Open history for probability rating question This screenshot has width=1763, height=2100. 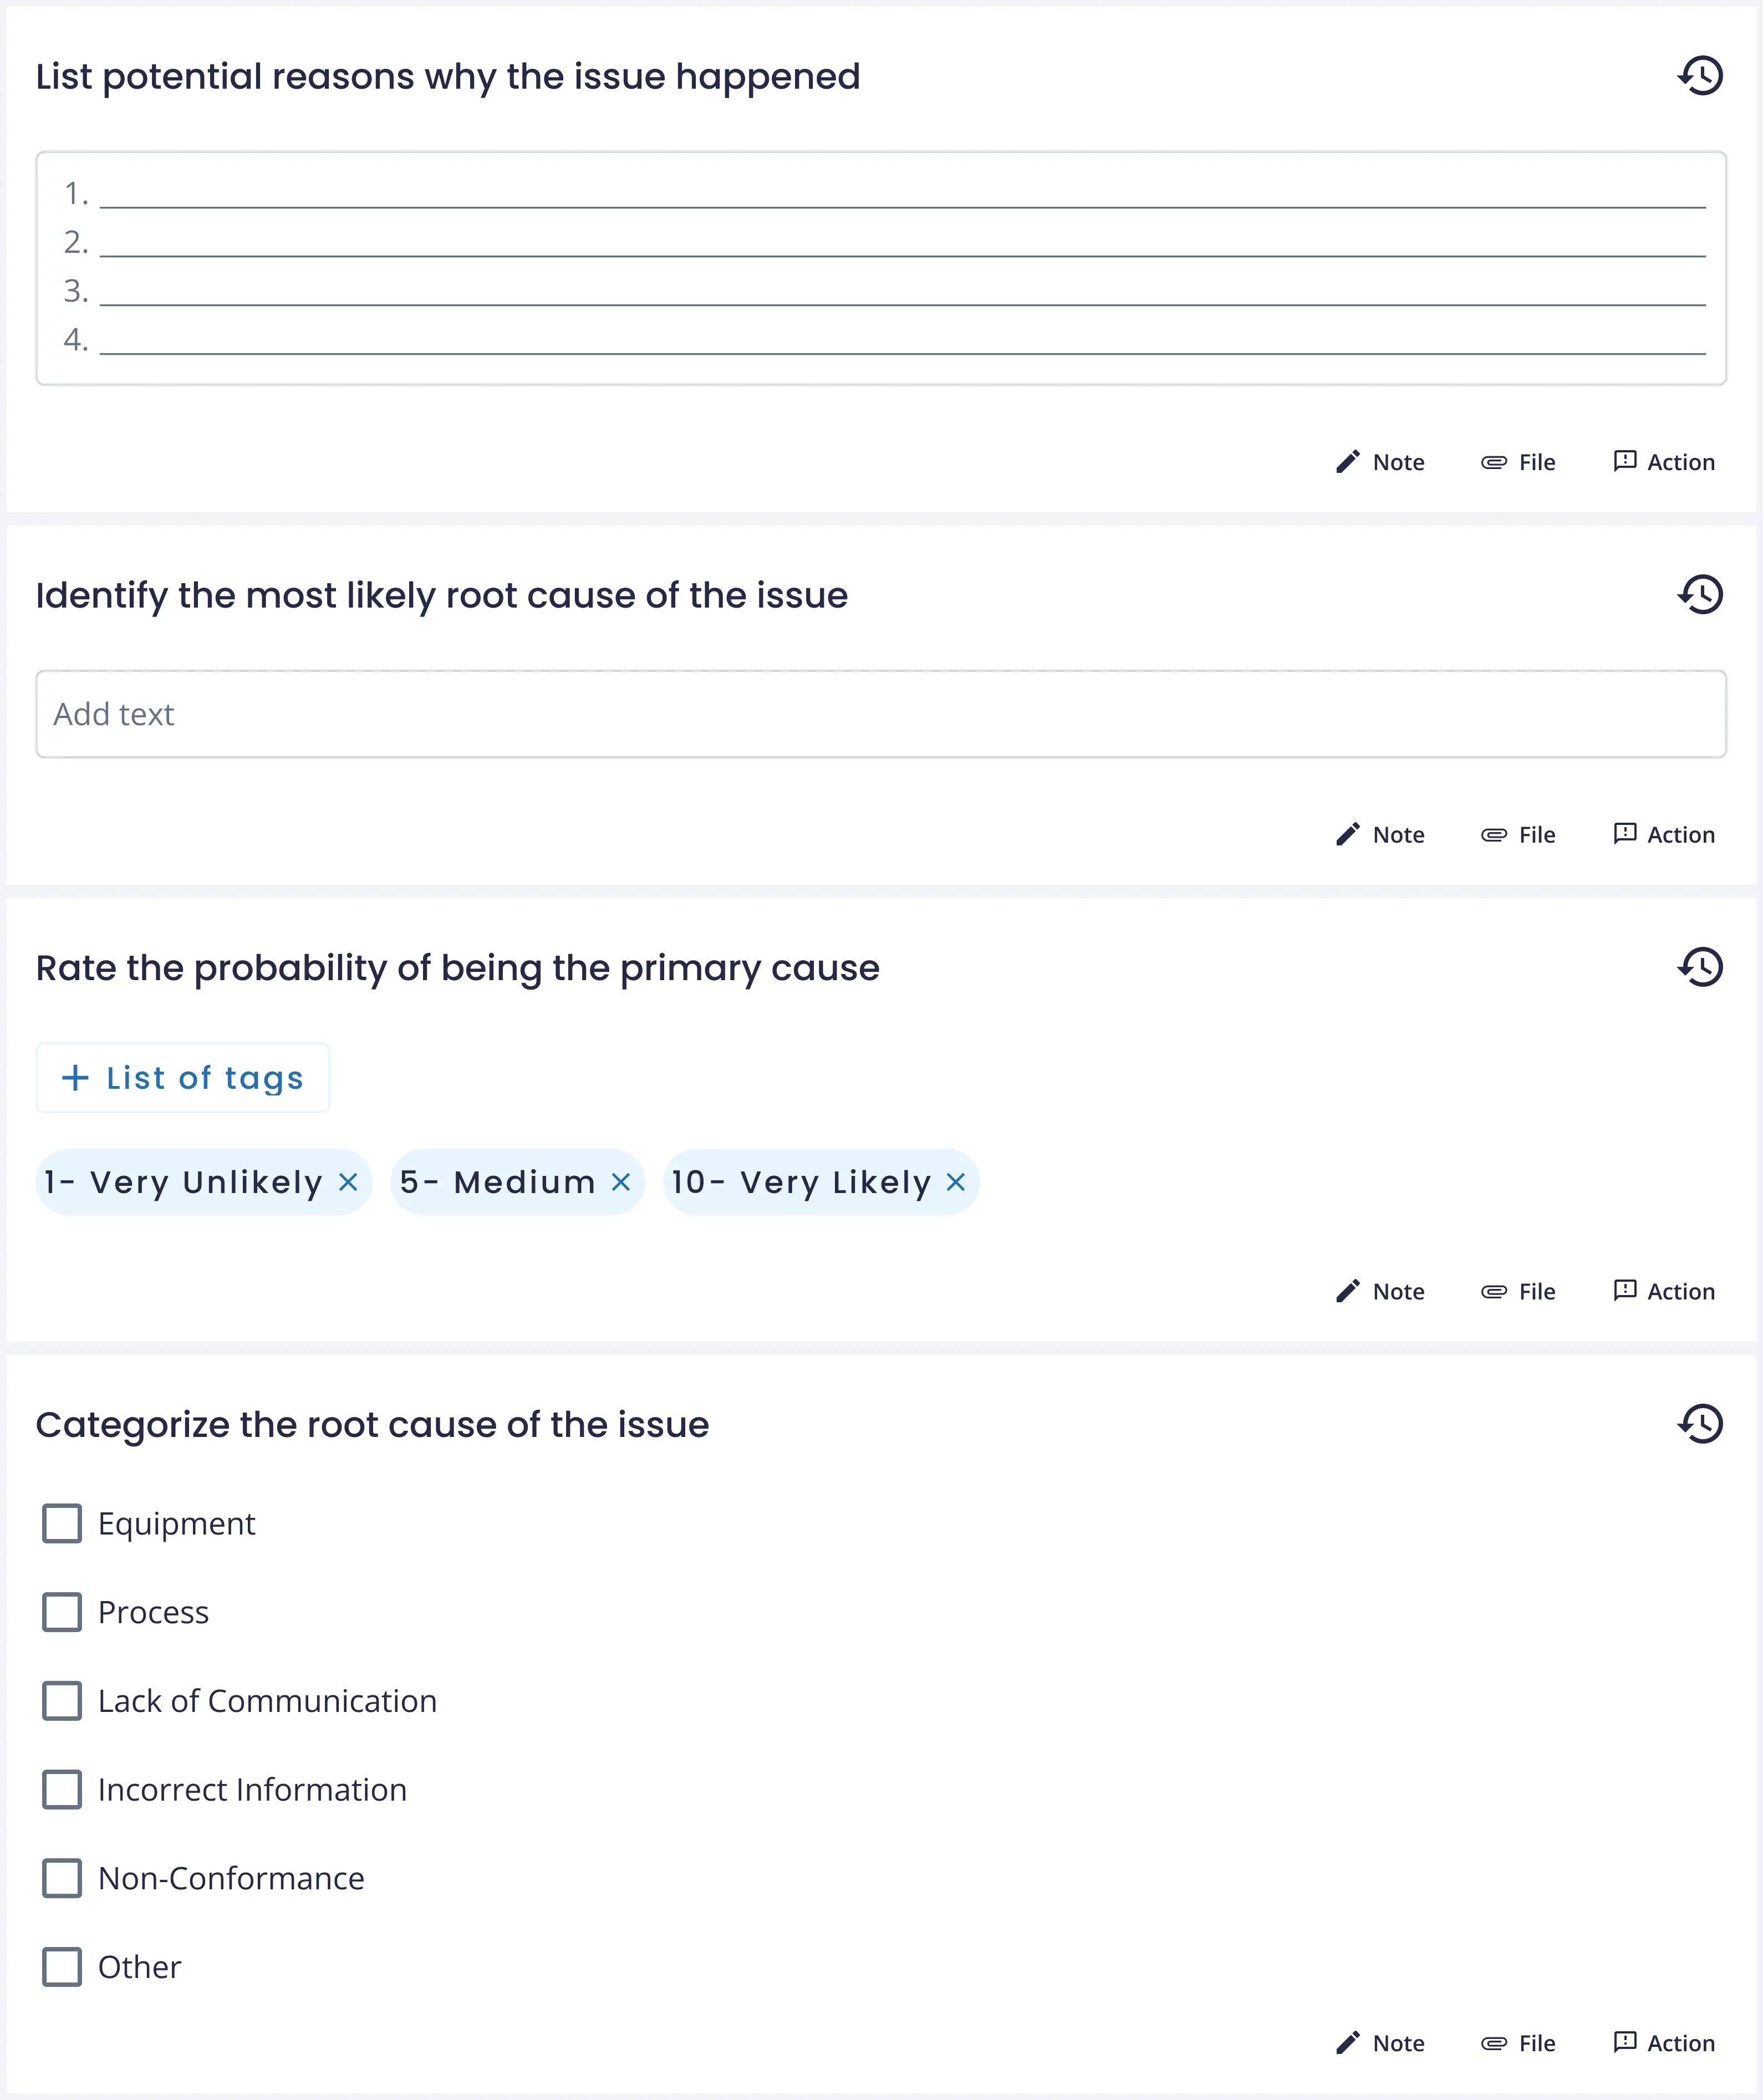click(1700, 967)
